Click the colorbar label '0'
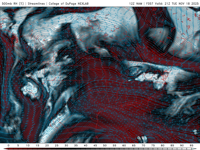 [x=8, y=145]
